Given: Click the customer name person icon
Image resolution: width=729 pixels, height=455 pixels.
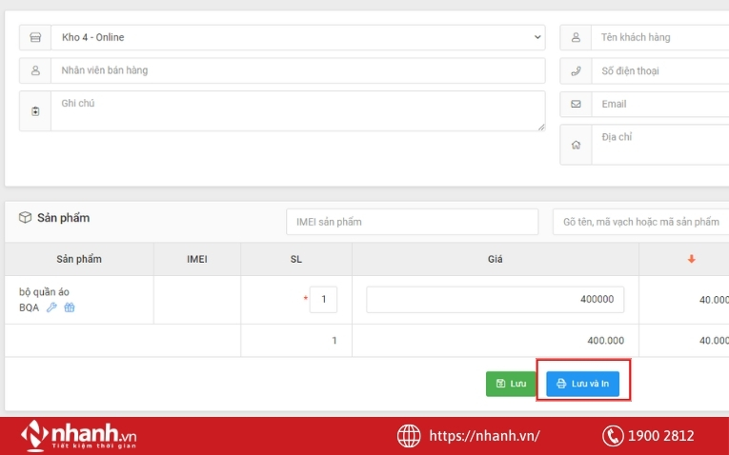Looking at the screenshot, I should [x=576, y=37].
